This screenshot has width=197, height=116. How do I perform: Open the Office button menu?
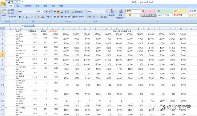3,3
